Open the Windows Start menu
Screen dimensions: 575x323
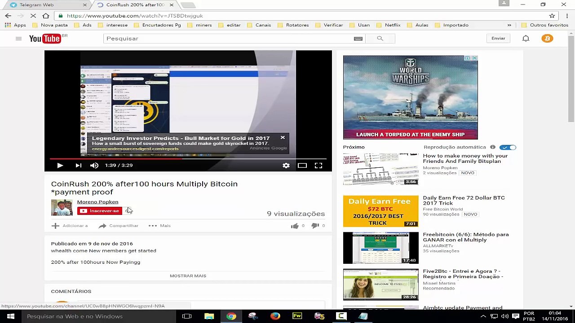point(10,316)
